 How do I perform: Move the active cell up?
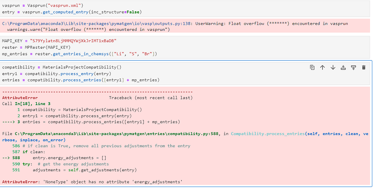pos(323,68)
